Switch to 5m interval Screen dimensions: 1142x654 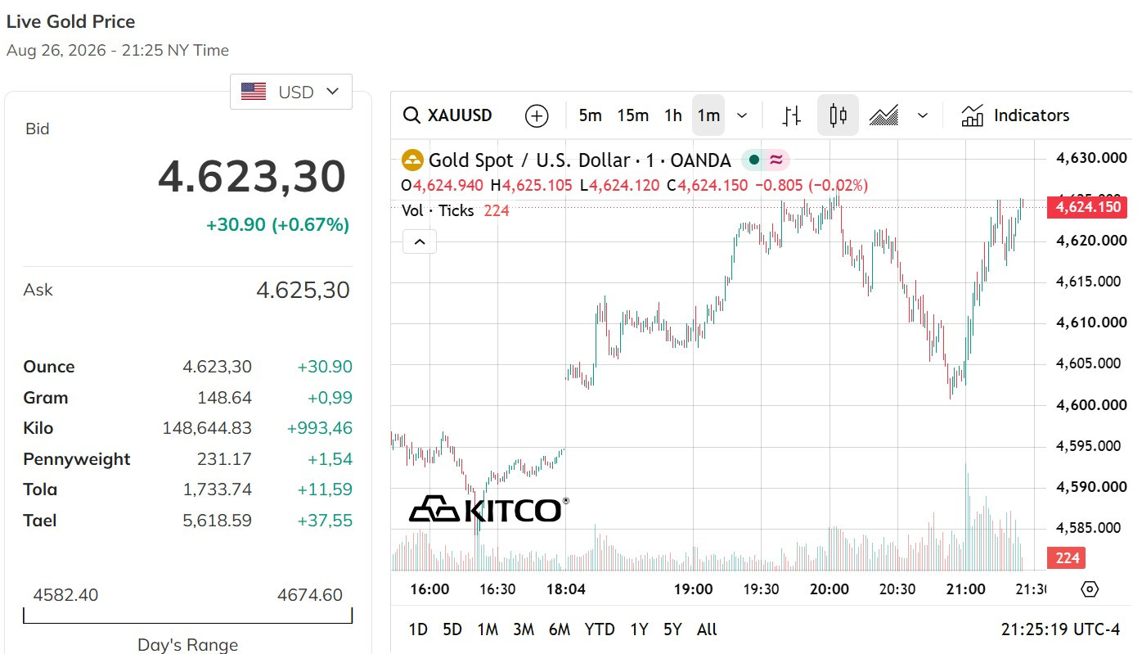coord(590,115)
